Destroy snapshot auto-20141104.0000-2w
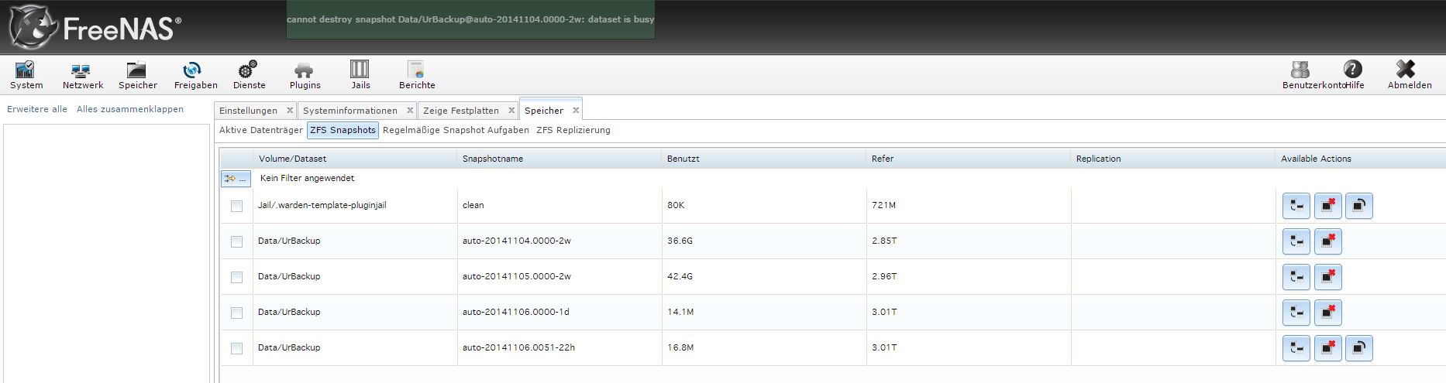 click(x=1327, y=241)
